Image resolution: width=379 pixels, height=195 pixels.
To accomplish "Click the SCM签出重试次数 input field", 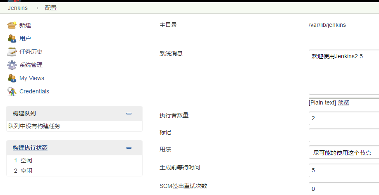I will [344, 189].
